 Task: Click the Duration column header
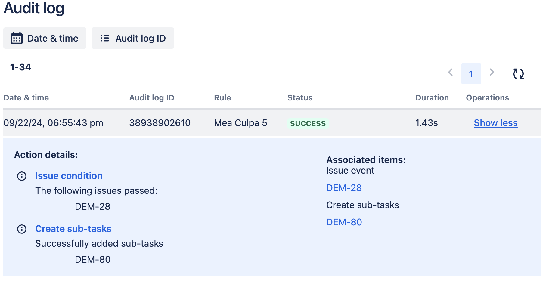(432, 98)
